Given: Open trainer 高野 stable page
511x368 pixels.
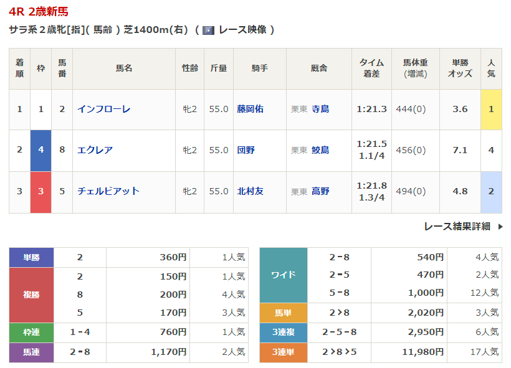Looking at the screenshot, I should [x=320, y=191].
